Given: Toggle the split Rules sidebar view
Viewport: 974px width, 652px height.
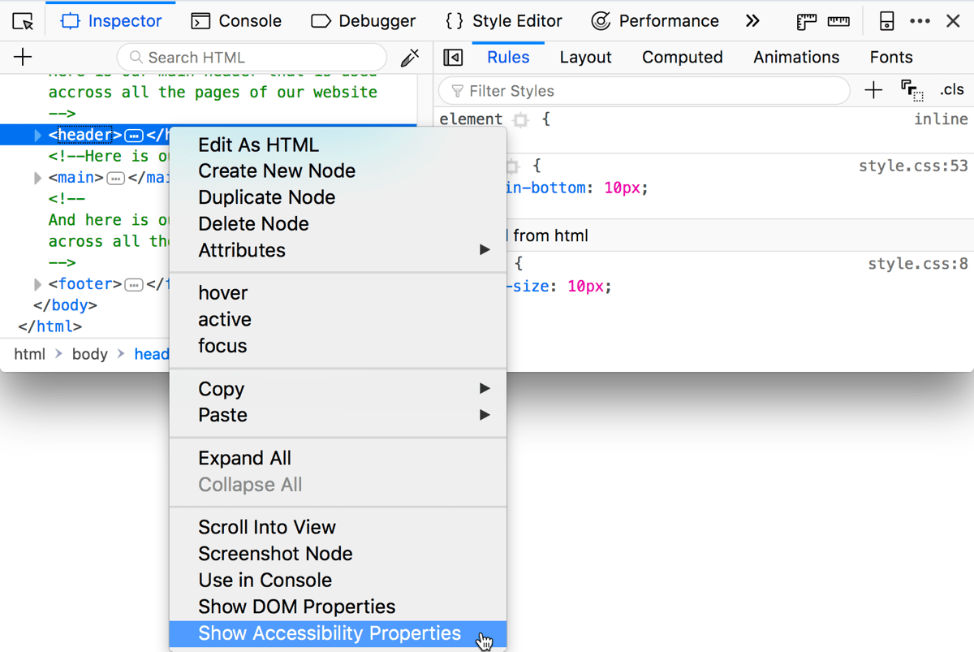Looking at the screenshot, I should 452,57.
